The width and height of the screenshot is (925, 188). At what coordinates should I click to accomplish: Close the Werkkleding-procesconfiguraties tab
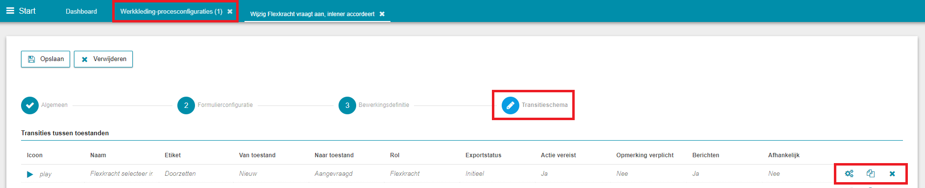(230, 11)
